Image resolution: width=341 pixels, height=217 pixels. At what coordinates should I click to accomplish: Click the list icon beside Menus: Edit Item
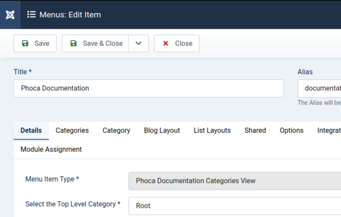pos(31,15)
